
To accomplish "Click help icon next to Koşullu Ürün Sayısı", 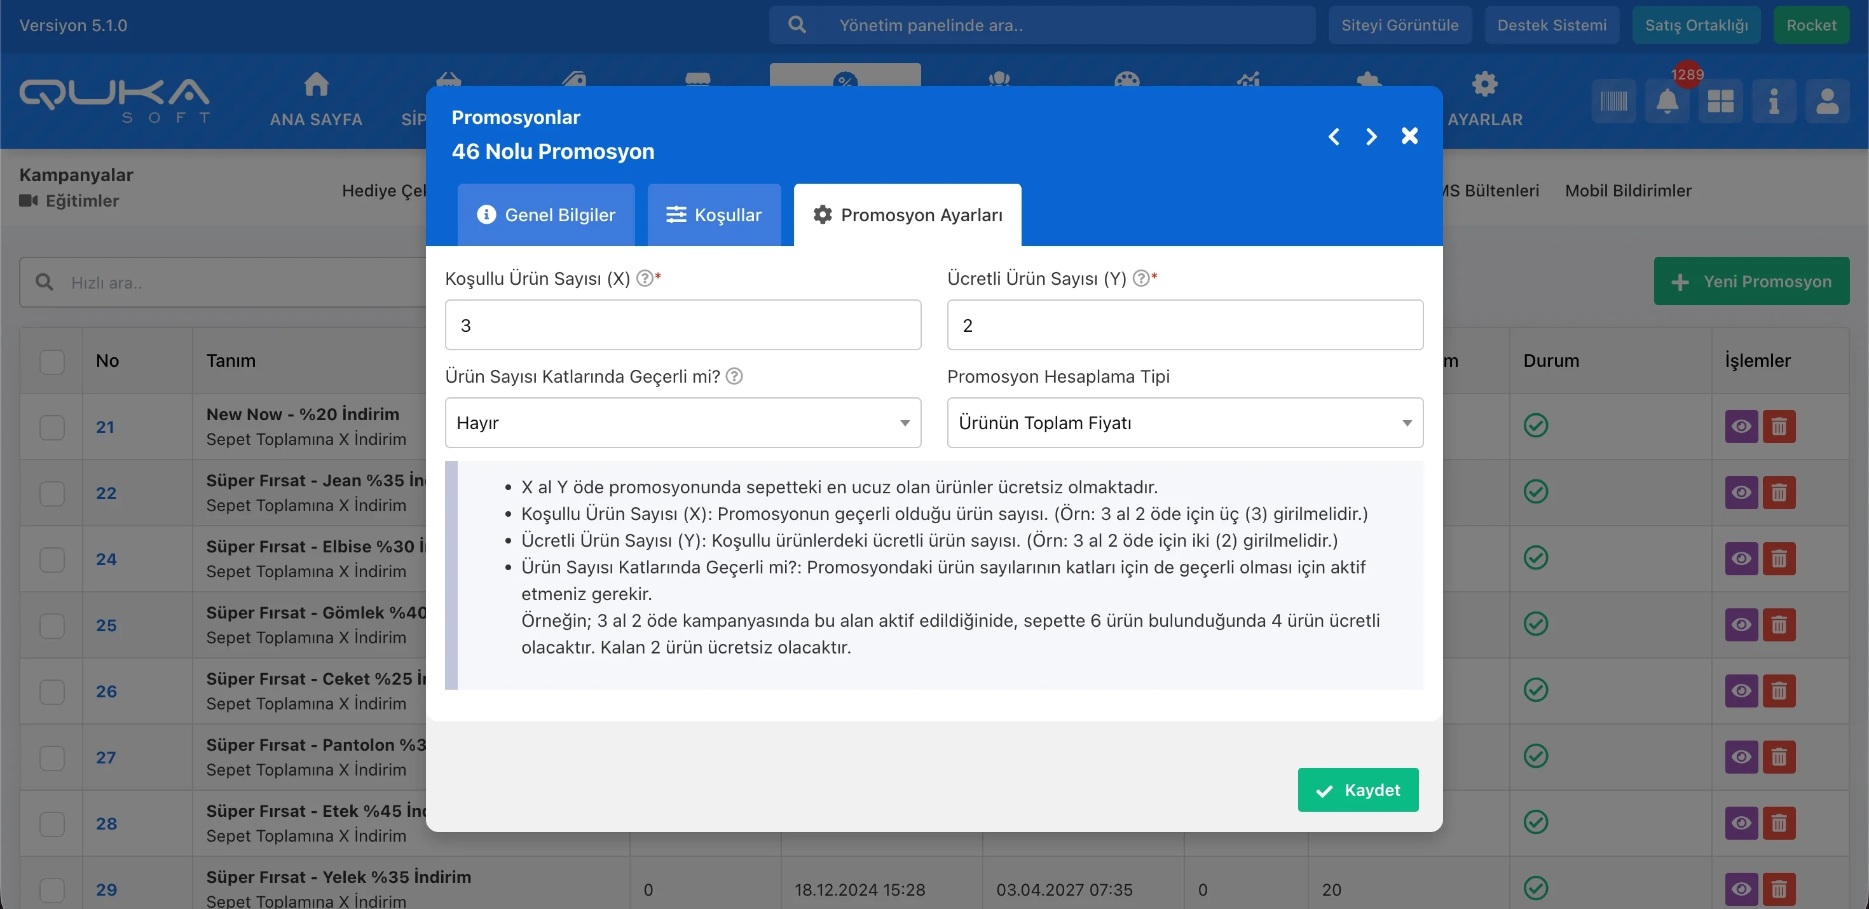I will coord(644,278).
